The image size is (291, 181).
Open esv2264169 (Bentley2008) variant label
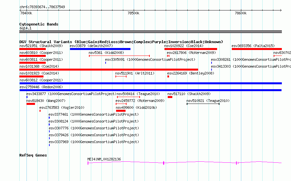(x=191, y=73)
